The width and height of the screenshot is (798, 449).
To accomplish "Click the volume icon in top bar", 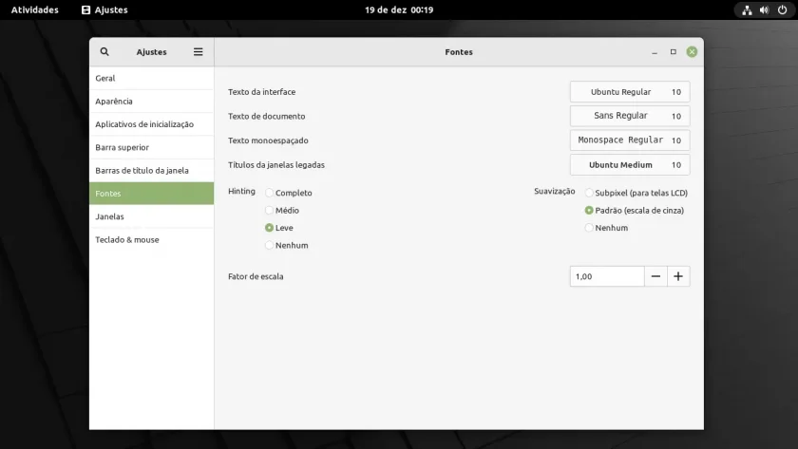I will pos(764,10).
